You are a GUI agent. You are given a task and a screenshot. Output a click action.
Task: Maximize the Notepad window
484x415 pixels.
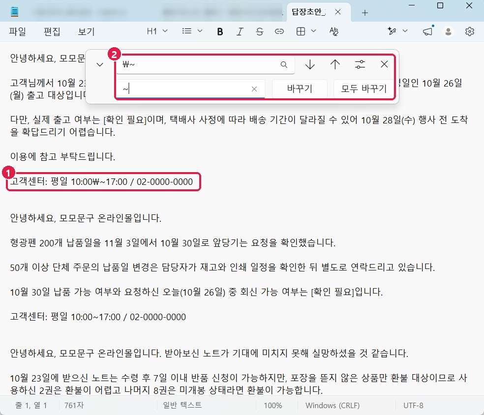point(441,5)
